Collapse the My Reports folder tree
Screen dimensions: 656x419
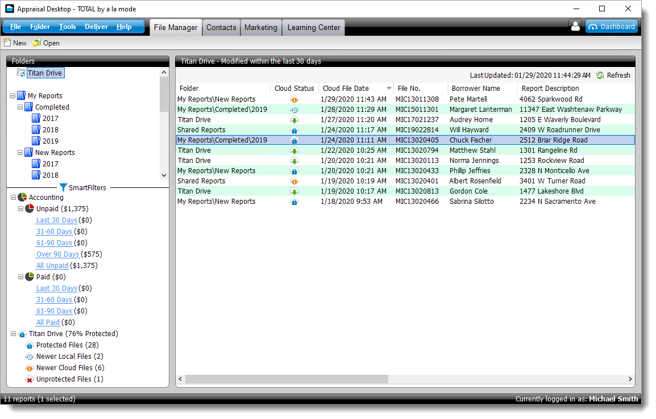[13, 96]
